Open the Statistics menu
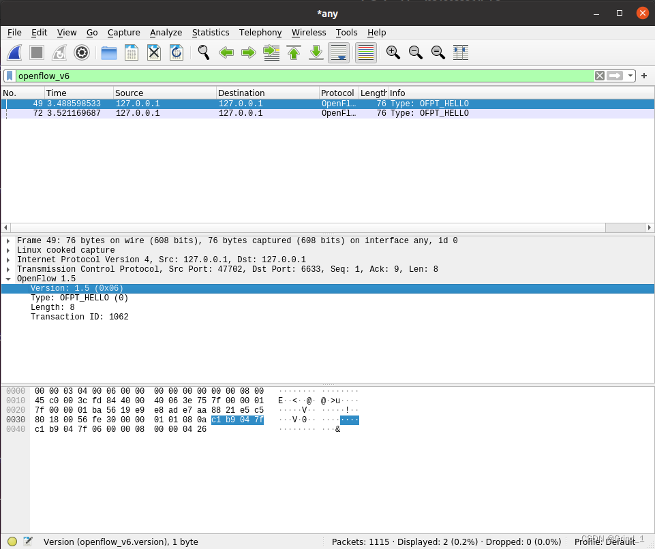Image resolution: width=655 pixels, height=549 pixels. pyautogui.click(x=211, y=33)
